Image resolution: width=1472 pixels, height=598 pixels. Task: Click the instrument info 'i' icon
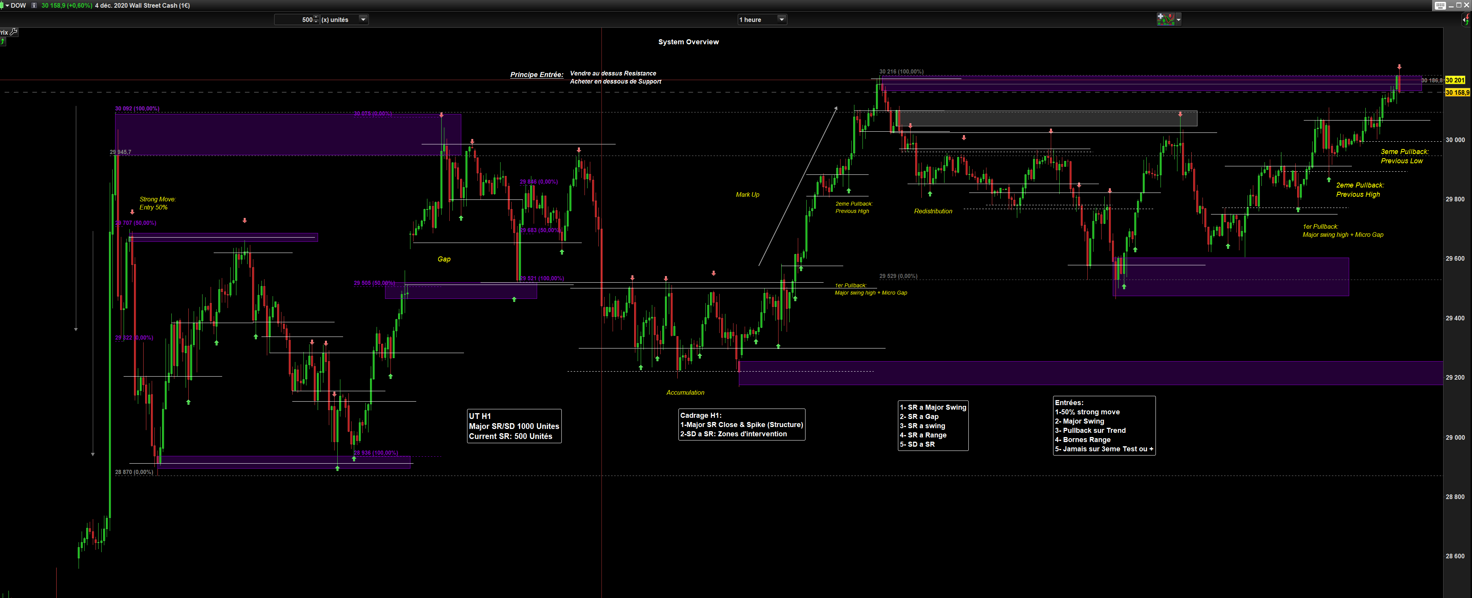tap(34, 5)
